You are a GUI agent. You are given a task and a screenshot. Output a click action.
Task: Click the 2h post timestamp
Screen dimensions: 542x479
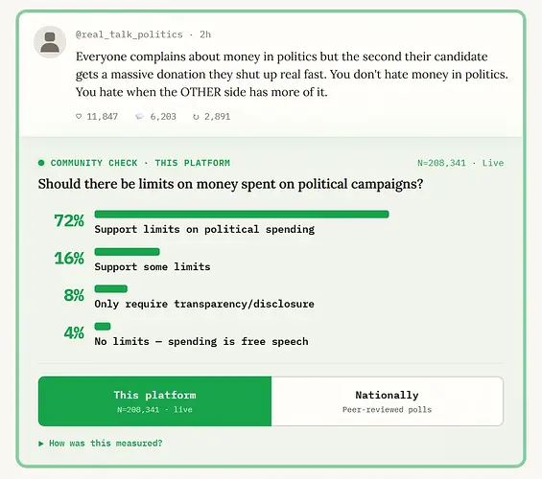pos(205,34)
